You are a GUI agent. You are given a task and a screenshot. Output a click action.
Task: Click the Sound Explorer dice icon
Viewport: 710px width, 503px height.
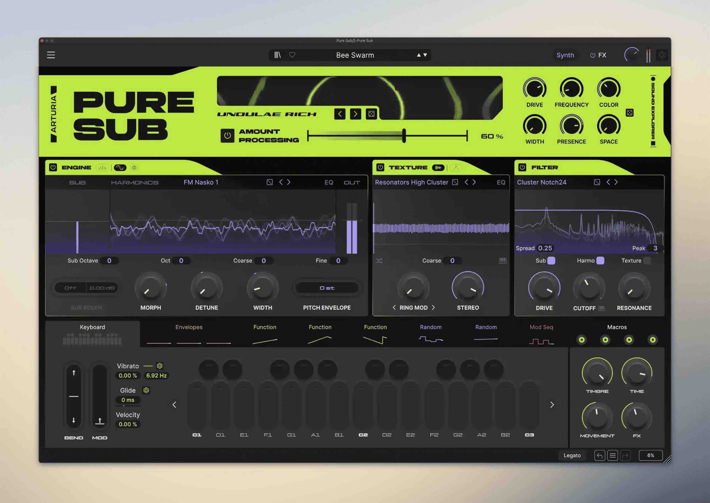point(630,113)
